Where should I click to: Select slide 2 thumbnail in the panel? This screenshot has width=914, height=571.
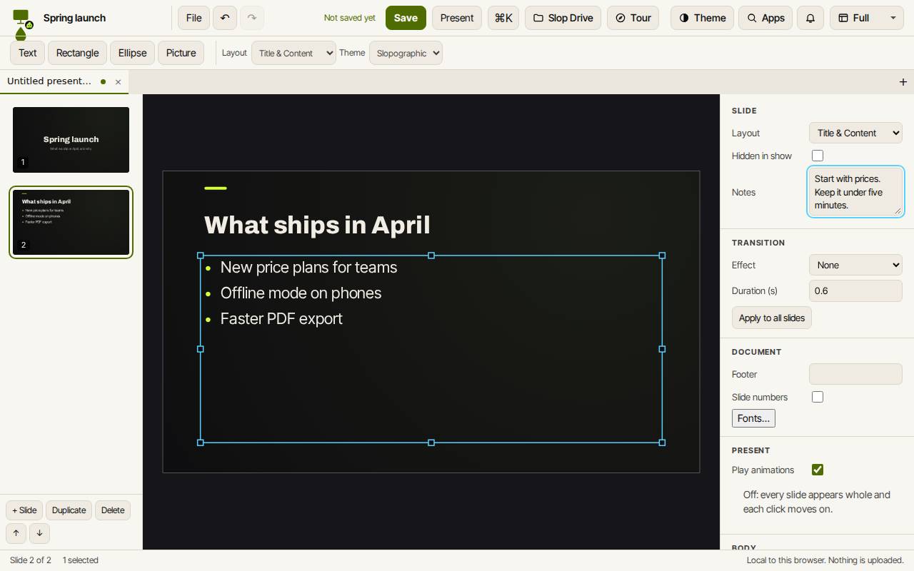tap(71, 222)
